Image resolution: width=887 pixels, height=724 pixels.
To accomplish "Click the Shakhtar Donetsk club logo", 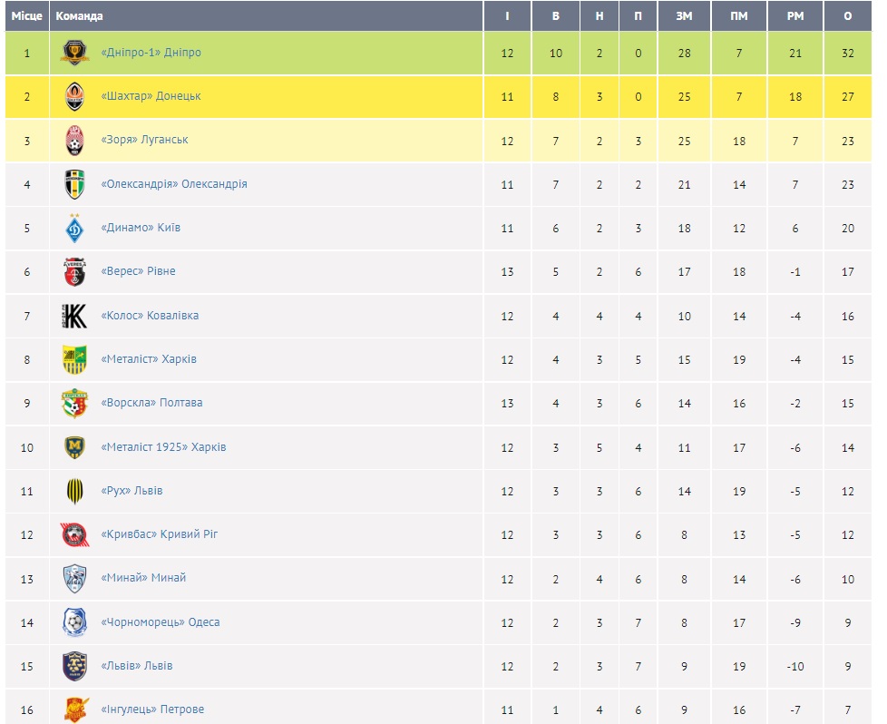I will 74,97.
